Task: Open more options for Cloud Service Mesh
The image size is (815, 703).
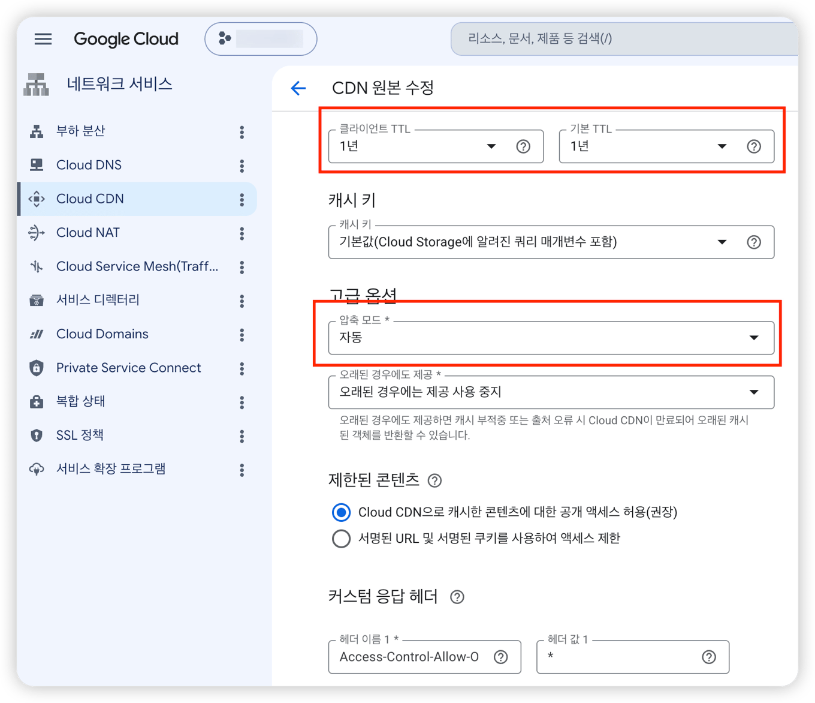Action: click(x=242, y=267)
